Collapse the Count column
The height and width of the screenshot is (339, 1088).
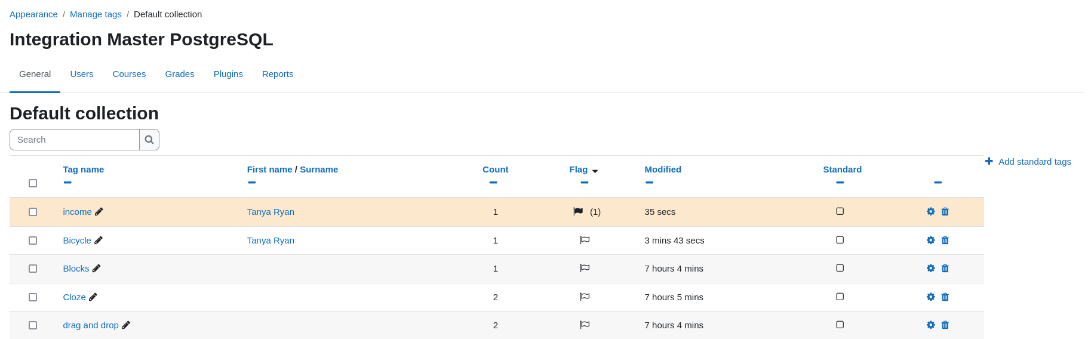click(x=493, y=183)
